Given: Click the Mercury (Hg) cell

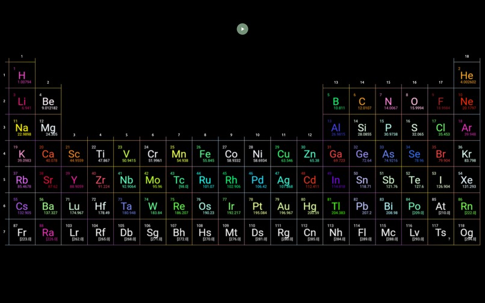Looking at the screenshot, I should pyautogui.click(x=310, y=206).
